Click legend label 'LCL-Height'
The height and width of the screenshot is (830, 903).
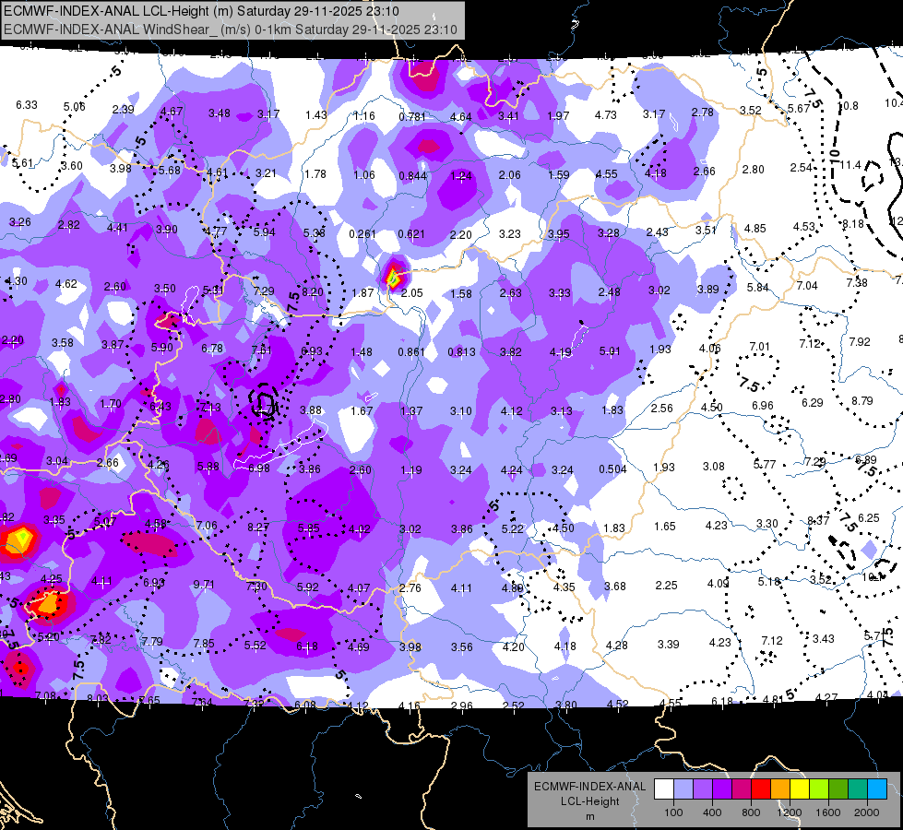[x=589, y=801]
